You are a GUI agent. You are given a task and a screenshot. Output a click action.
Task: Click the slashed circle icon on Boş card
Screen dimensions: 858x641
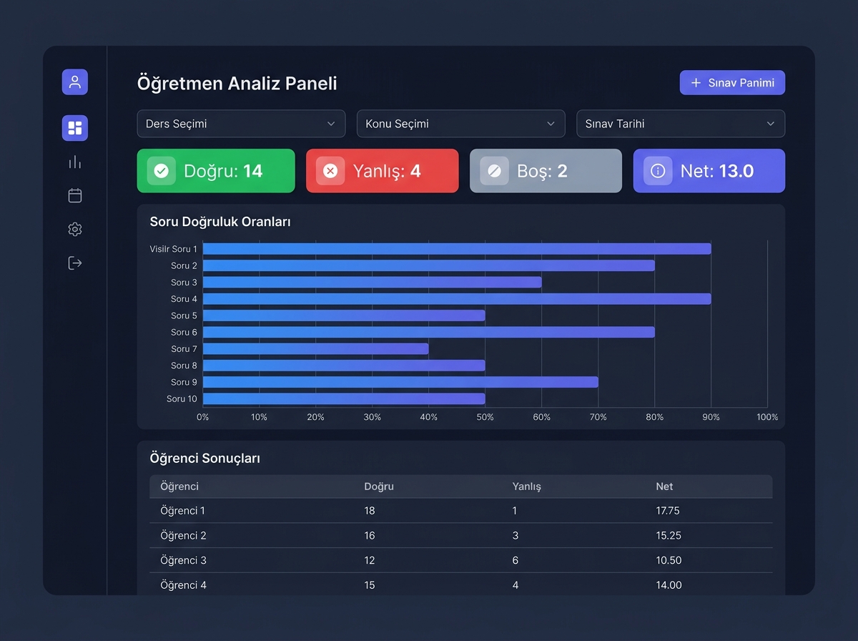(494, 171)
